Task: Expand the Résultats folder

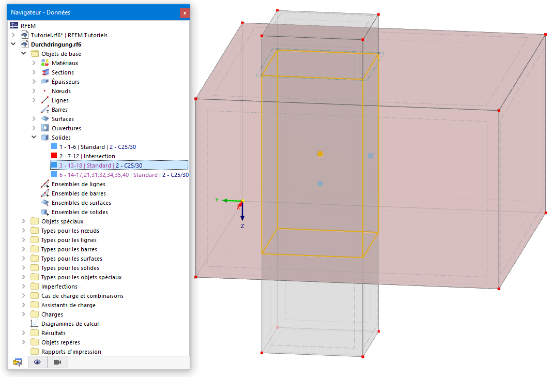Action: point(24,333)
